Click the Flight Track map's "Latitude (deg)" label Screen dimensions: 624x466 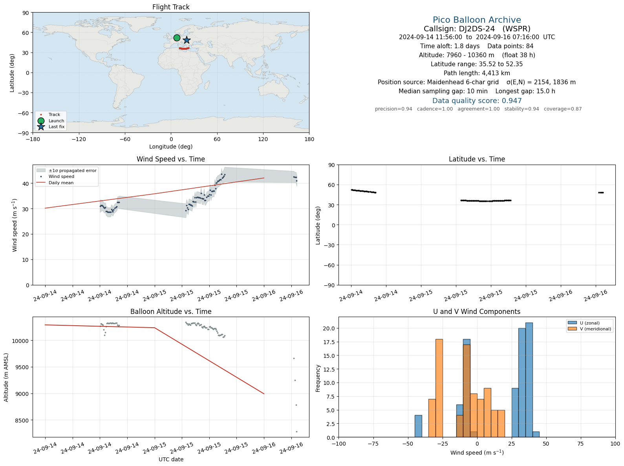coord(12,73)
